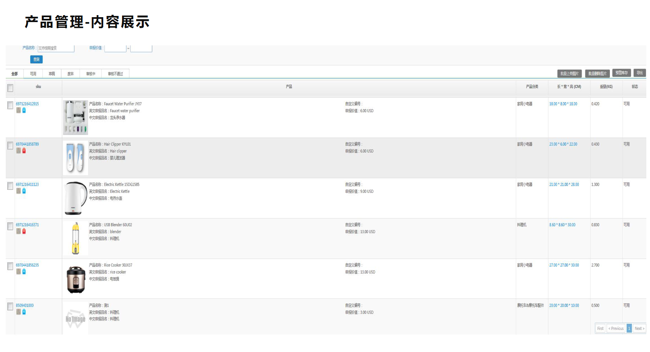Open the Faucet Water Purifier product thumbnail
The image size is (650, 352).
(75, 117)
